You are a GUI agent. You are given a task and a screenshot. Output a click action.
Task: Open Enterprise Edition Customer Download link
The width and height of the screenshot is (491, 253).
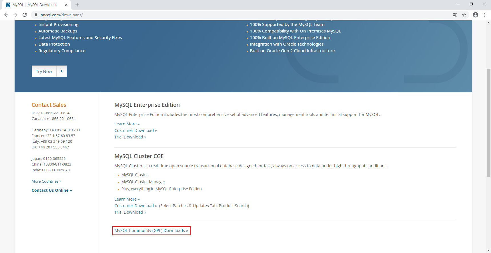click(136, 130)
